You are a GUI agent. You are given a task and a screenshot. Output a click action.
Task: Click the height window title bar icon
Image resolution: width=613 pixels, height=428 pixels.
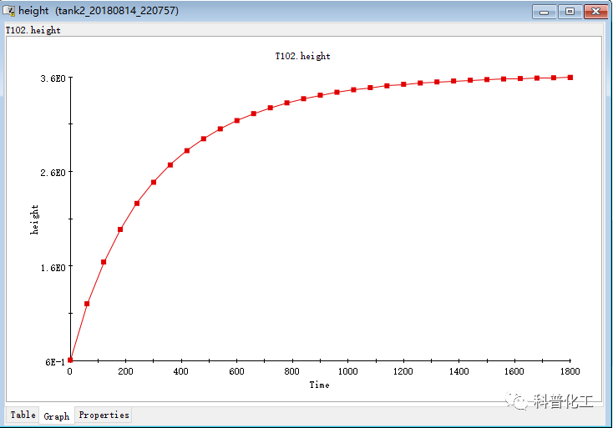pyautogui.click(x=9, y=12)
